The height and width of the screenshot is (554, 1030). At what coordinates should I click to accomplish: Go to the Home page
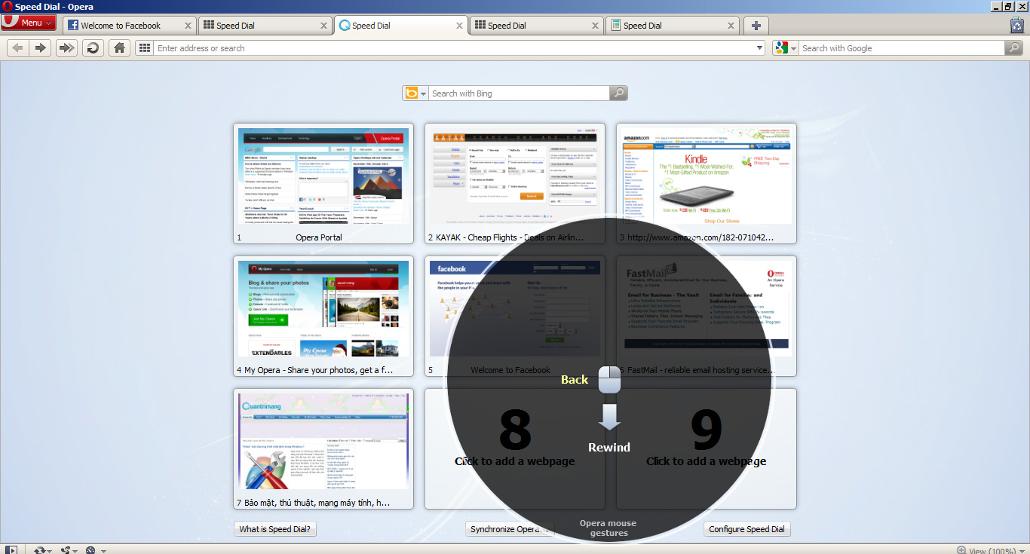[118, 47]
